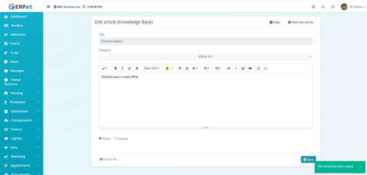Open Advisories from the sidebar
367x175 pixels.
(x=18, y=35)
